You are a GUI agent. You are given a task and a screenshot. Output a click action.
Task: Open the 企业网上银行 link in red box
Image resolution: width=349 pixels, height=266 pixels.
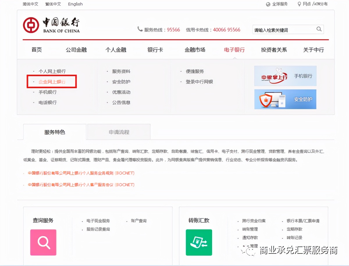click(52, 81)
